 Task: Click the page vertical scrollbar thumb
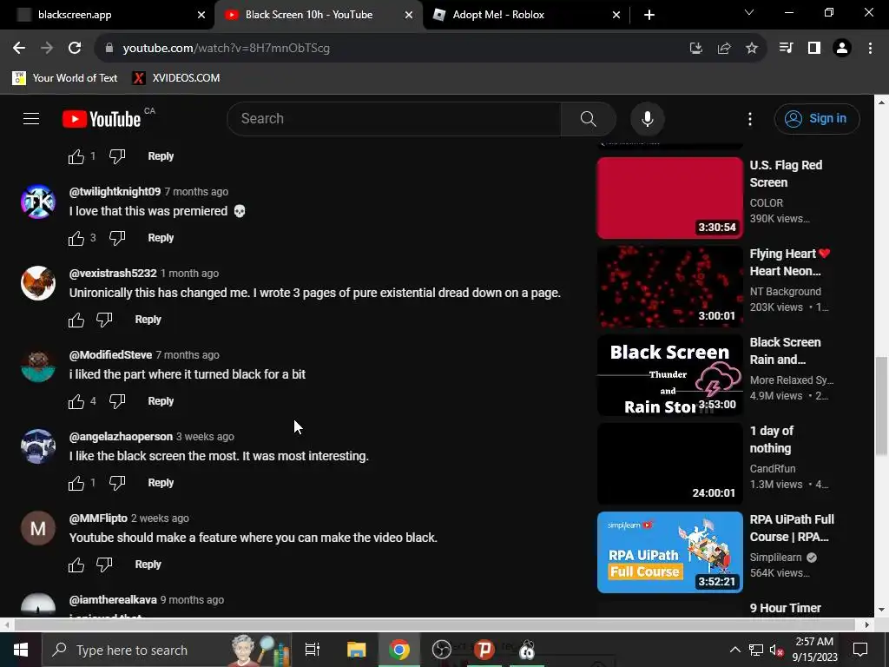click(881, 406)
